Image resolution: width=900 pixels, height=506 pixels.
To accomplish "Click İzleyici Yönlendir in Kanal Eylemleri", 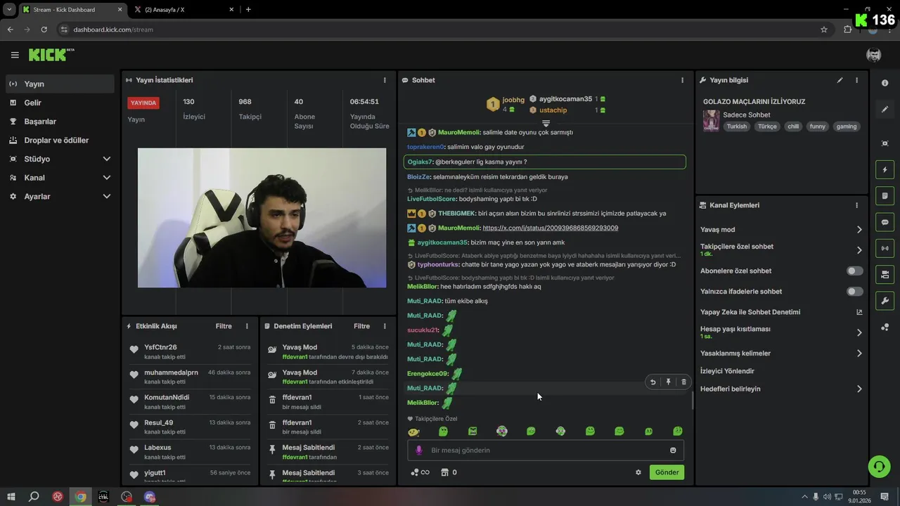I will [x=727, y=371].
